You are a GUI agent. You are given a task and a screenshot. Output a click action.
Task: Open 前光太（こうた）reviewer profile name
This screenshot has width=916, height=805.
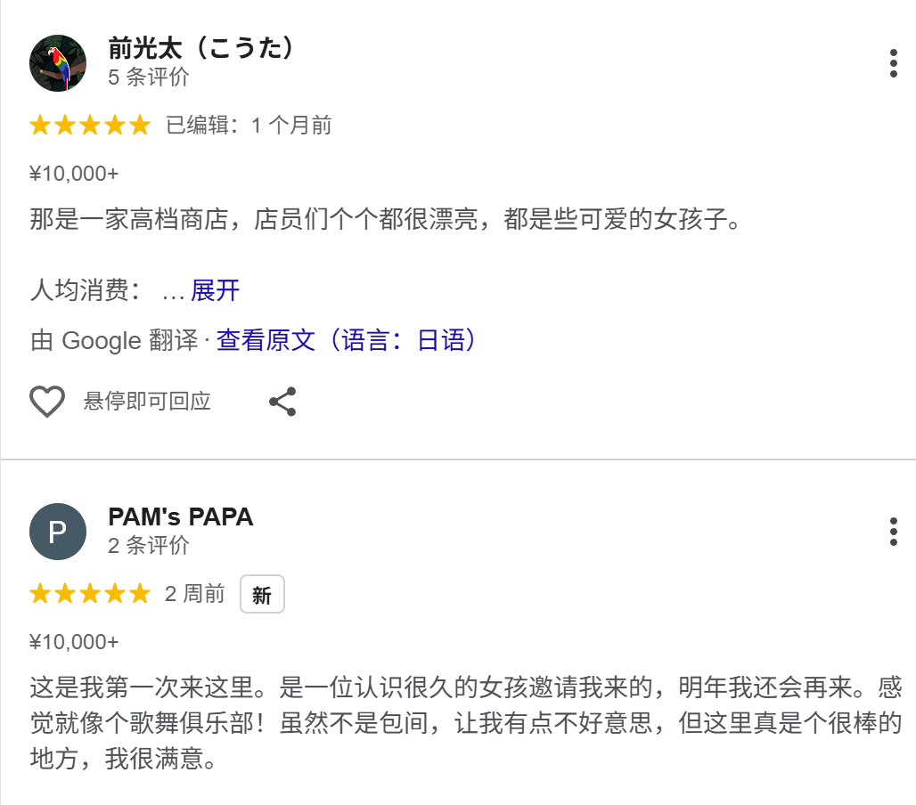[x=201, y=48]
